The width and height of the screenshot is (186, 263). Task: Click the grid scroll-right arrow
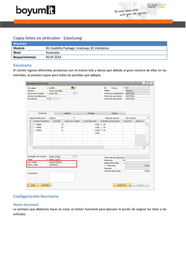point(144,147)
